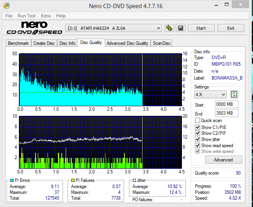Image resolution: width=253 pixels, height=207 pixels.
Task: Switch to the Create Disc tab
Action: click(x=44, y=43)
